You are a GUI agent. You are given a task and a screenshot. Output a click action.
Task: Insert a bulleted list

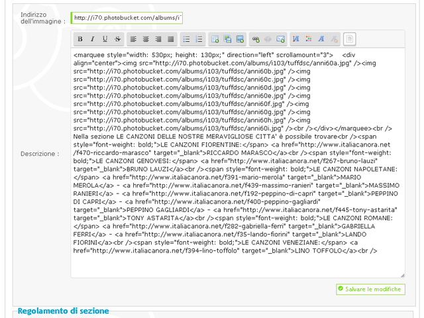(186, 39)
